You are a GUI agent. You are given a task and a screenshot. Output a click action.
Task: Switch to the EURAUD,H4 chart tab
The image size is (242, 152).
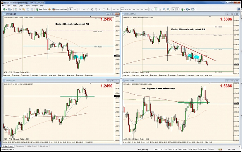pyautogui.click(x=20, y=146)
